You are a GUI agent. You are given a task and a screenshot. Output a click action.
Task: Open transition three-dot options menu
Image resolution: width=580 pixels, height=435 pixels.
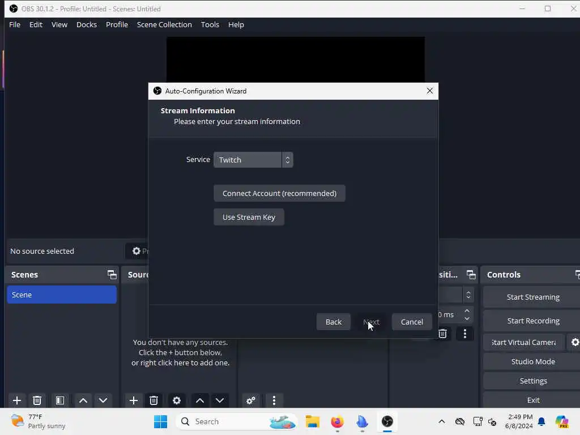coord(465,334)
